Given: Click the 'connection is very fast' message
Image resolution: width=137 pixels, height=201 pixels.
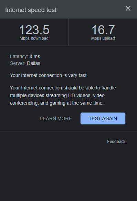Looking at the screenshot, I should [x=49, y=75].
